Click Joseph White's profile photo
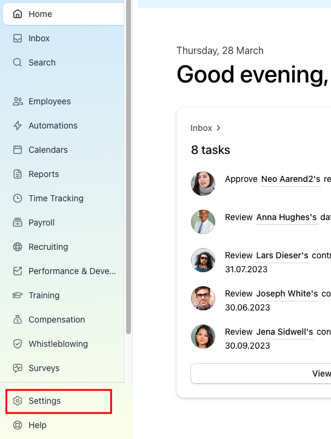This screenshot has height=439, width=331. coord(203,298)
